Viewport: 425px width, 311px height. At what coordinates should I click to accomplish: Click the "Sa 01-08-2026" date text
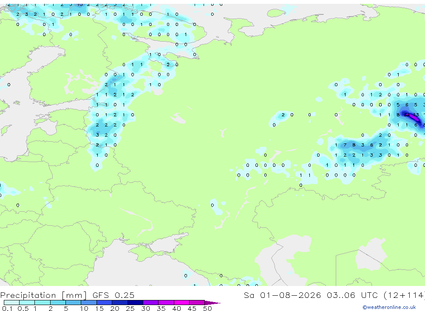282,295
